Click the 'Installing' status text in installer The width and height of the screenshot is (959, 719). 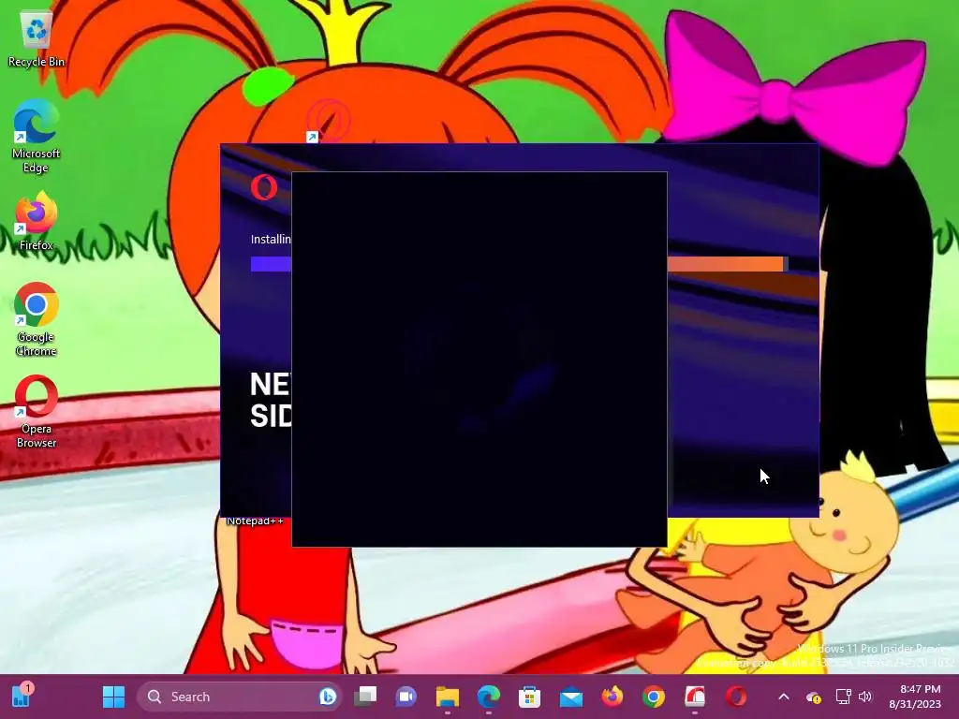271,239
